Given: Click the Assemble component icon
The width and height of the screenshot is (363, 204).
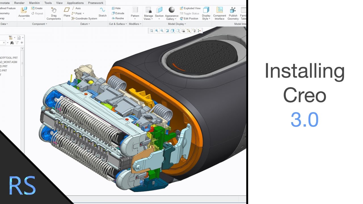Looking at the screenshot, I should 24,10.
